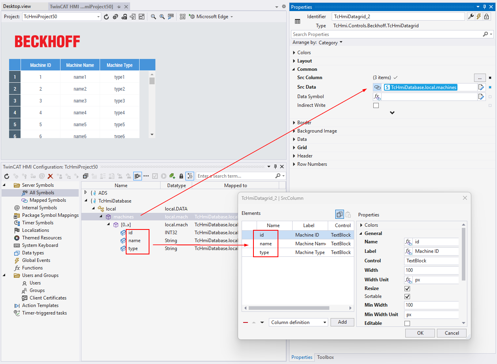Click the Add button for column definition

click(x=342, y=322)
